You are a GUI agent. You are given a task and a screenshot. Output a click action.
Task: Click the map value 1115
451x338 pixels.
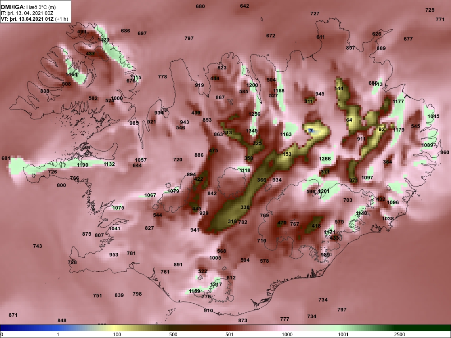pos(136,78)
